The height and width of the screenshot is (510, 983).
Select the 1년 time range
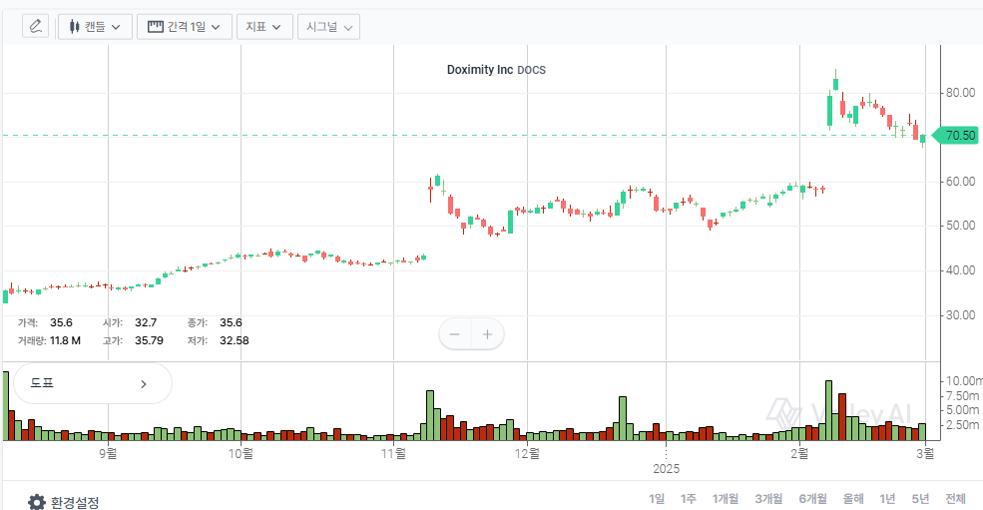(x=887, y=499)
